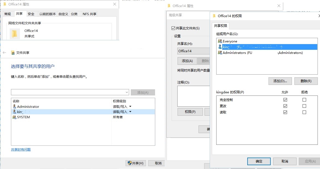
Task: Click the highlighted king user icon in Office14 的权限
Action: coord(220,47)
